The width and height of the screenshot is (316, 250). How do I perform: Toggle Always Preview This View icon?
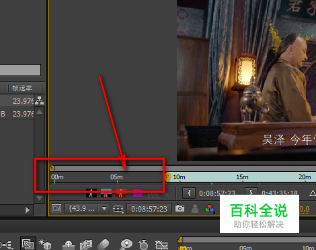[x=56, y=208]
